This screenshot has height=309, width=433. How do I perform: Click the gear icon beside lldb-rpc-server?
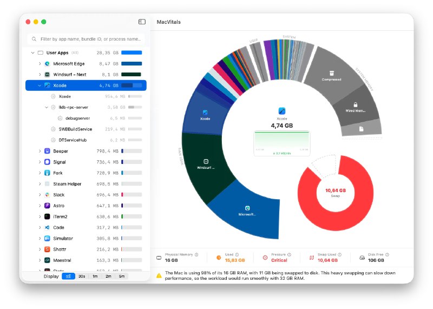tap(53, 107)
